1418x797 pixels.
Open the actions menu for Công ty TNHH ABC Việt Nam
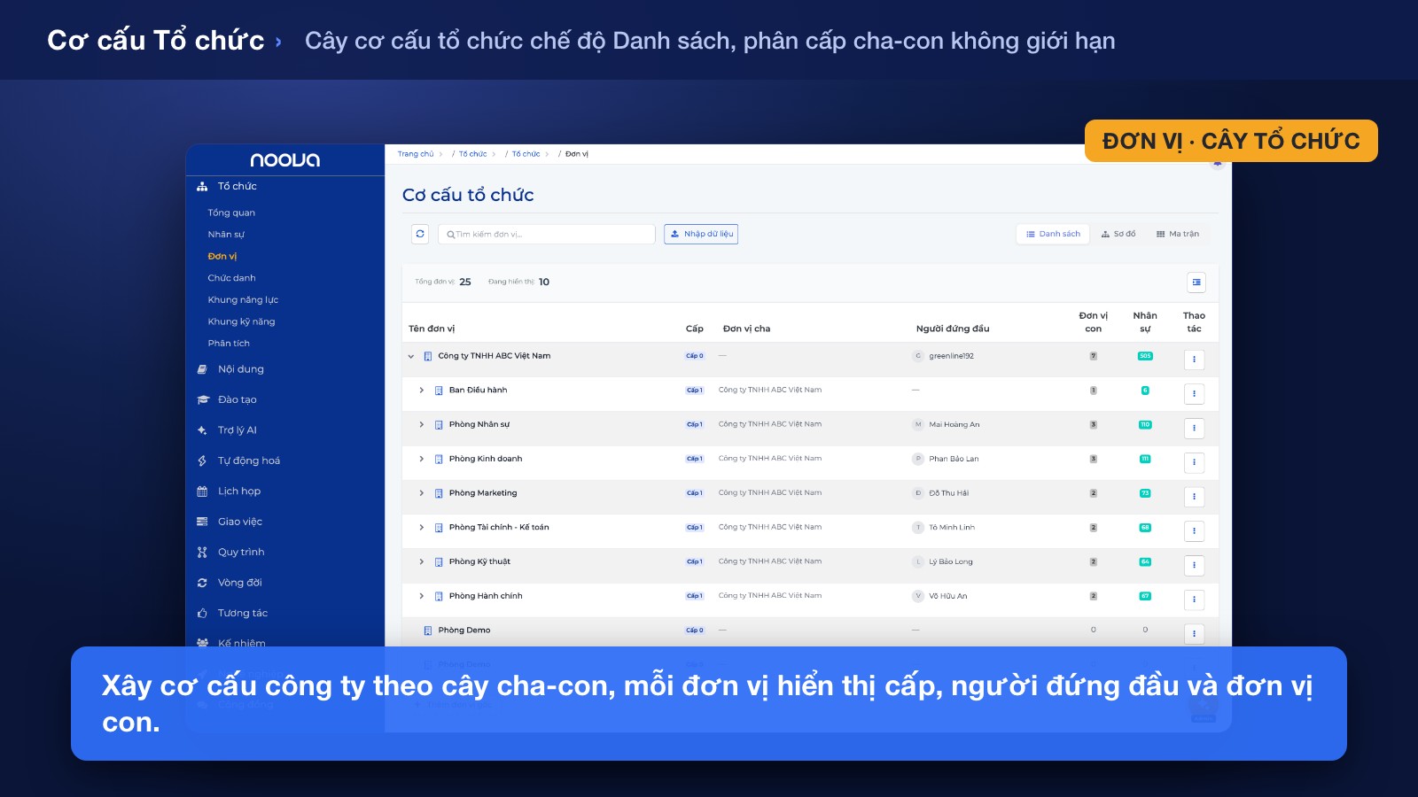[x=1194, y=360]
